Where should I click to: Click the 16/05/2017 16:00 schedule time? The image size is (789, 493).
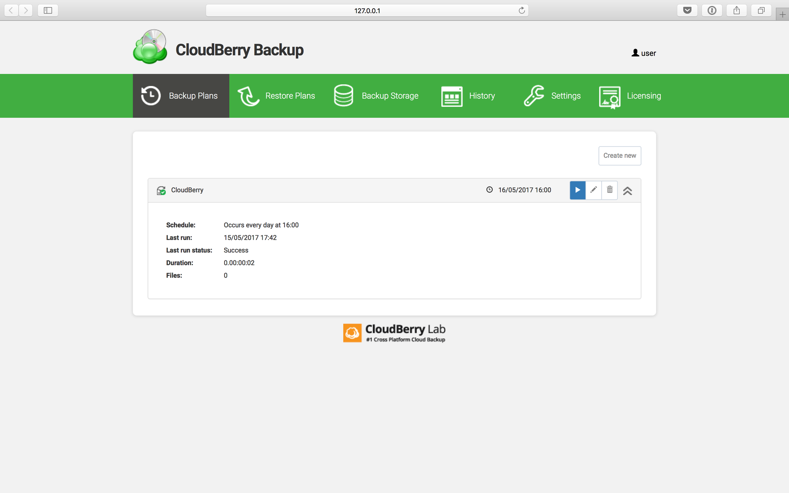[524, 190]
